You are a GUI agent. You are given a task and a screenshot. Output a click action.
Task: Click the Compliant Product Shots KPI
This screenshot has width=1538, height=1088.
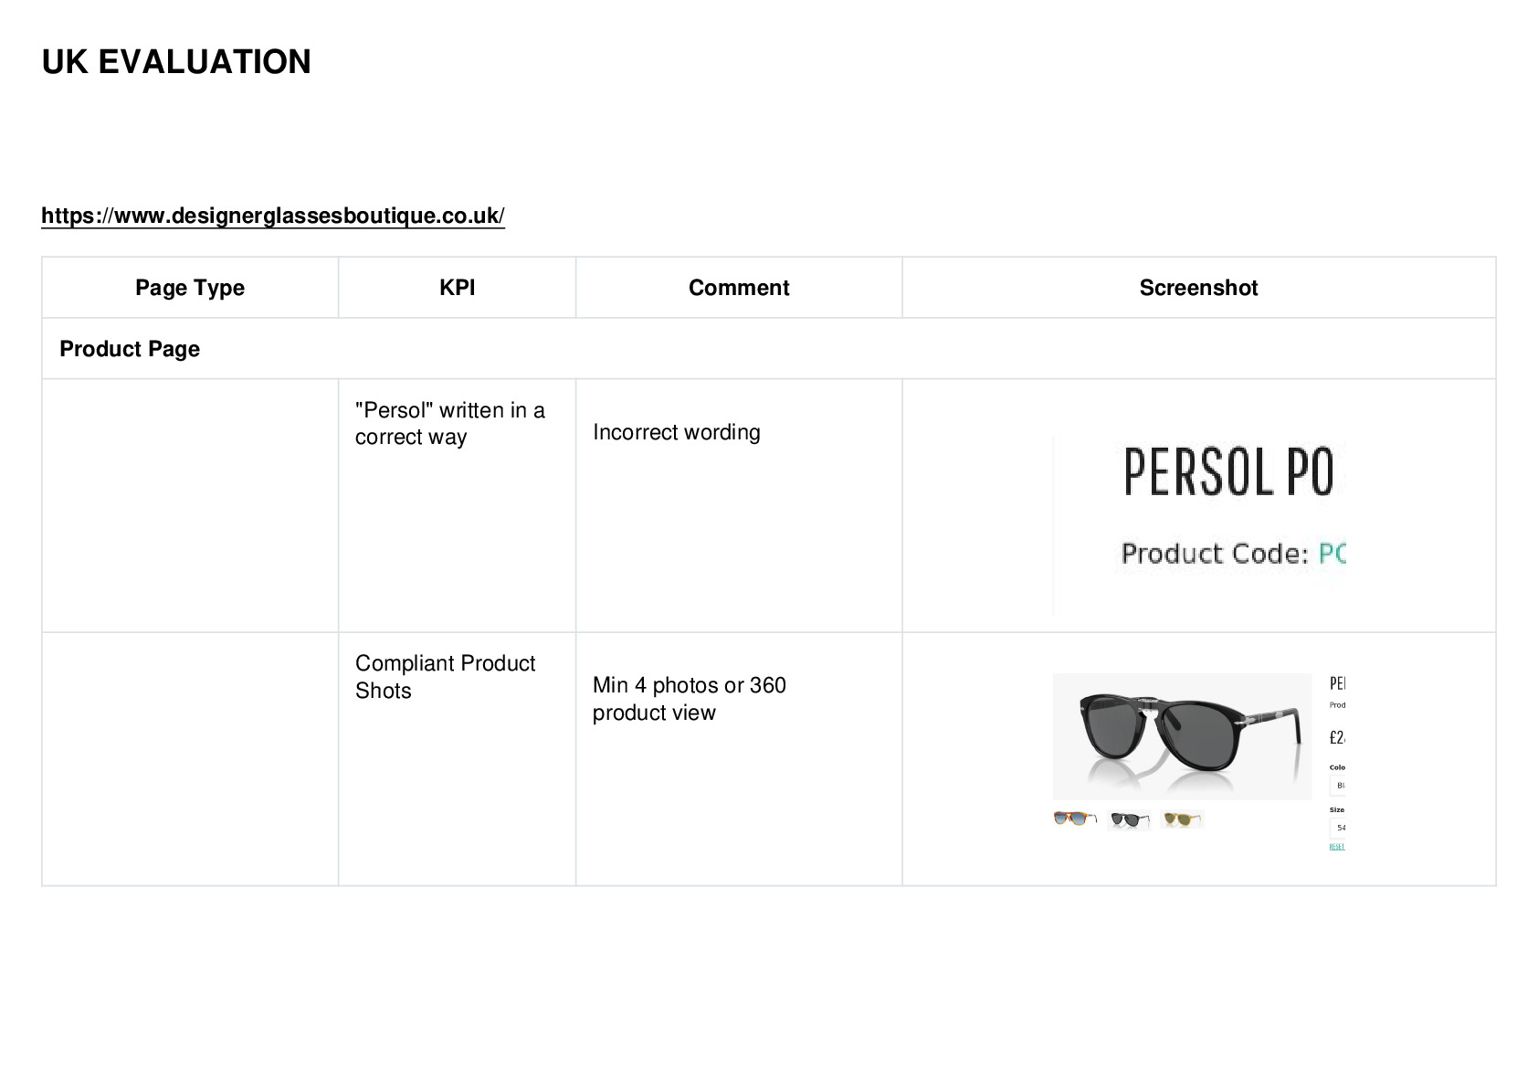[x=445, y=677]
